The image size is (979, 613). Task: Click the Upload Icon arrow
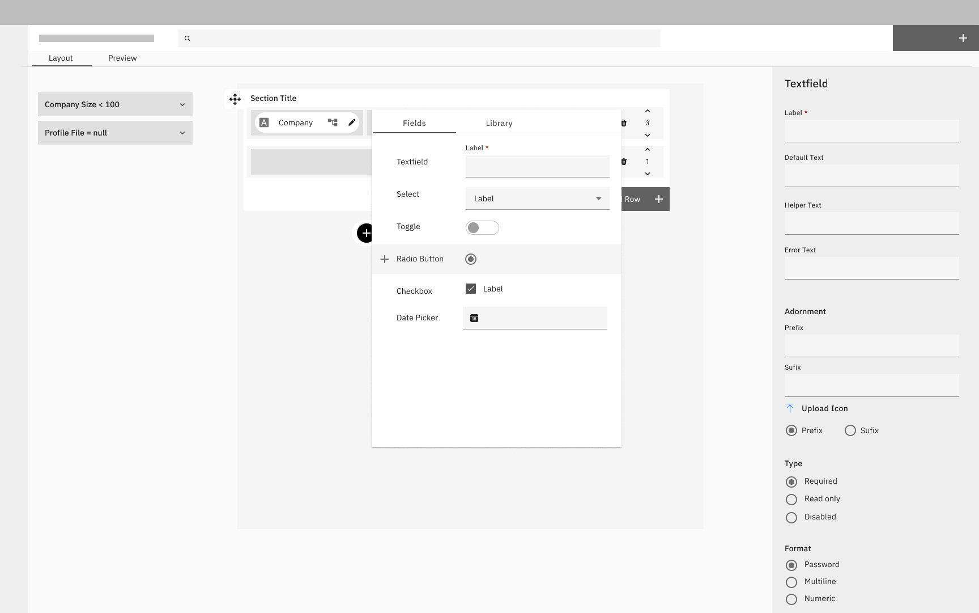pyautogui.click(x=790, y=408)
